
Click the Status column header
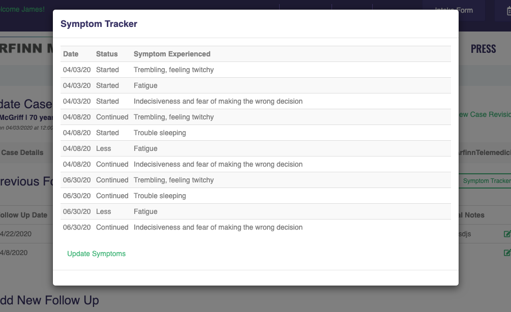pos(107,54)
